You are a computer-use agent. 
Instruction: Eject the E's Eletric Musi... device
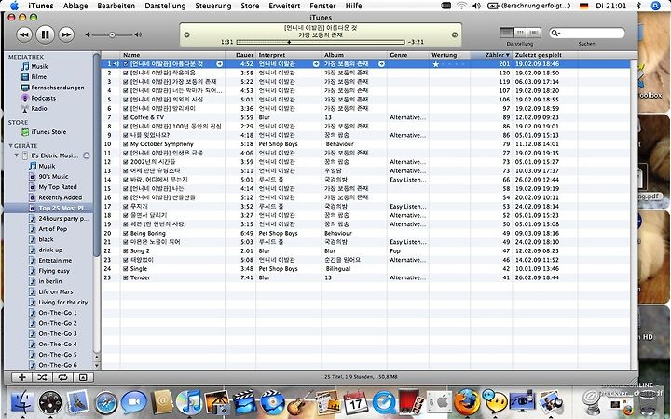(87, 155)
